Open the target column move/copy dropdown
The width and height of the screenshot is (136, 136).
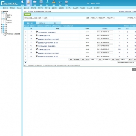(x=127, y=62)
